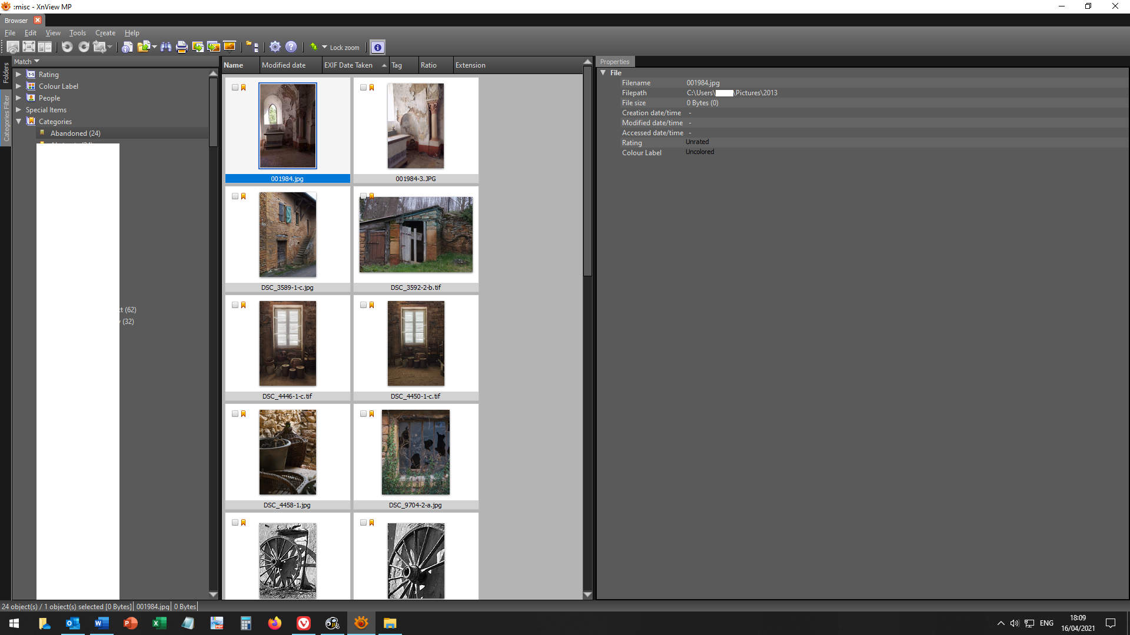Viewport: 1130px width, 635px height.
Task: Click the rotate left toolbar icon
Action: pos(67,47)
